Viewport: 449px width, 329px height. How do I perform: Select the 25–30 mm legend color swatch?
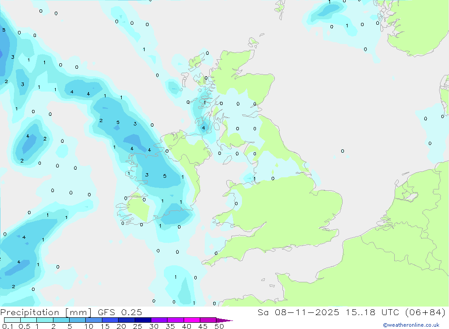click(x=143, y=320)
